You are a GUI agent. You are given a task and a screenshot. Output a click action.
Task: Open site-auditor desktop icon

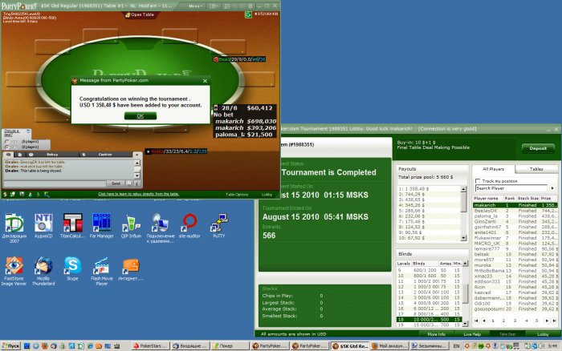coord(189,225)
